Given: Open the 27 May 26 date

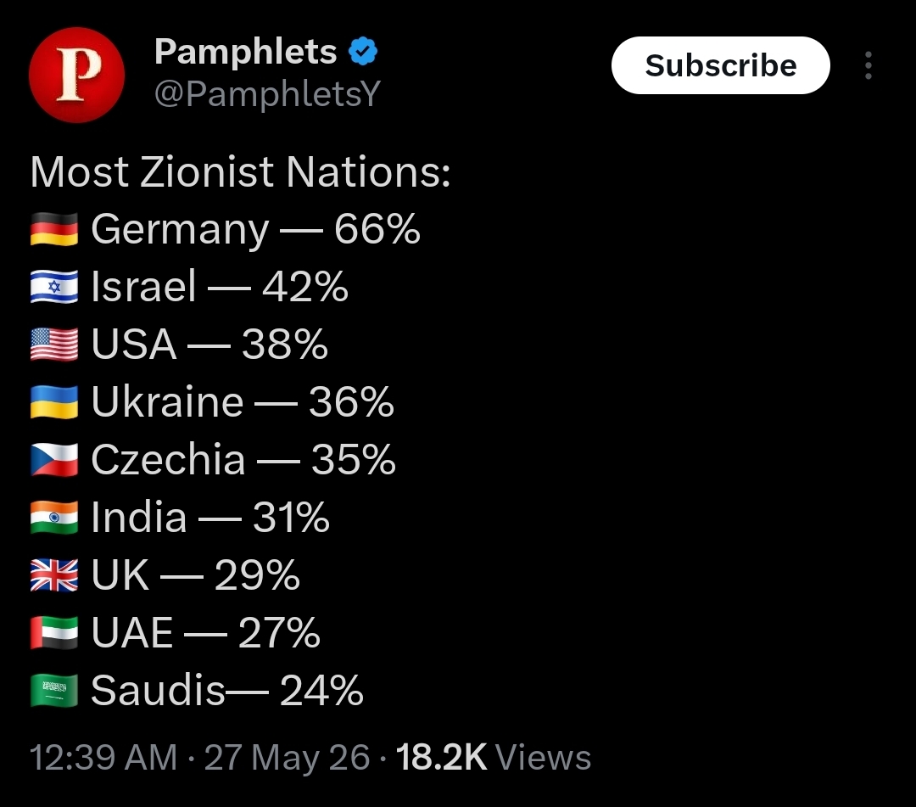Looking at the screenshot, I should click(287, 757).
